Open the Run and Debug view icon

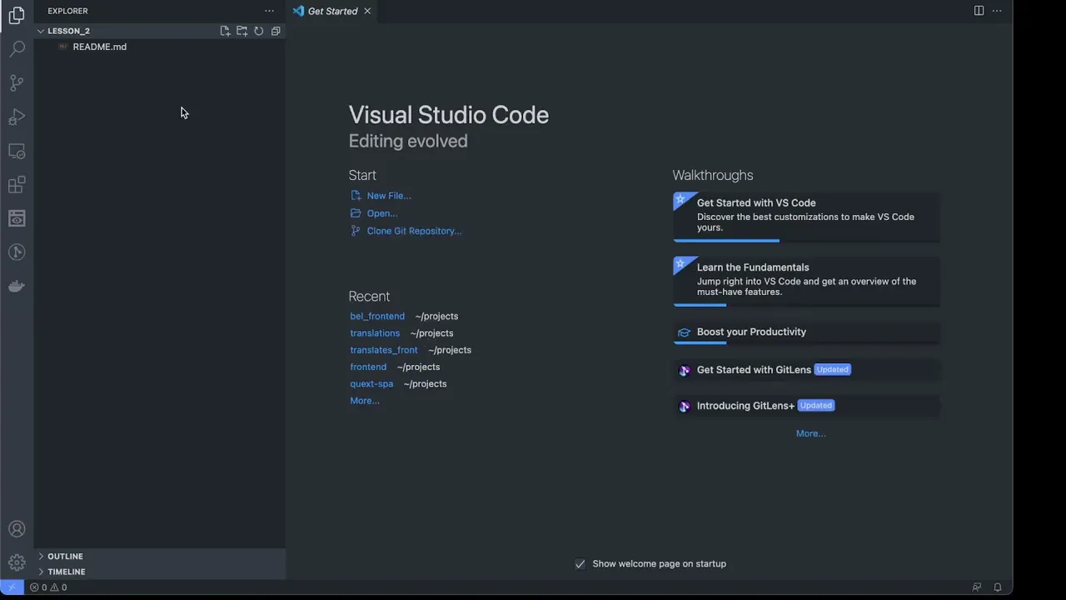(17, 117)
